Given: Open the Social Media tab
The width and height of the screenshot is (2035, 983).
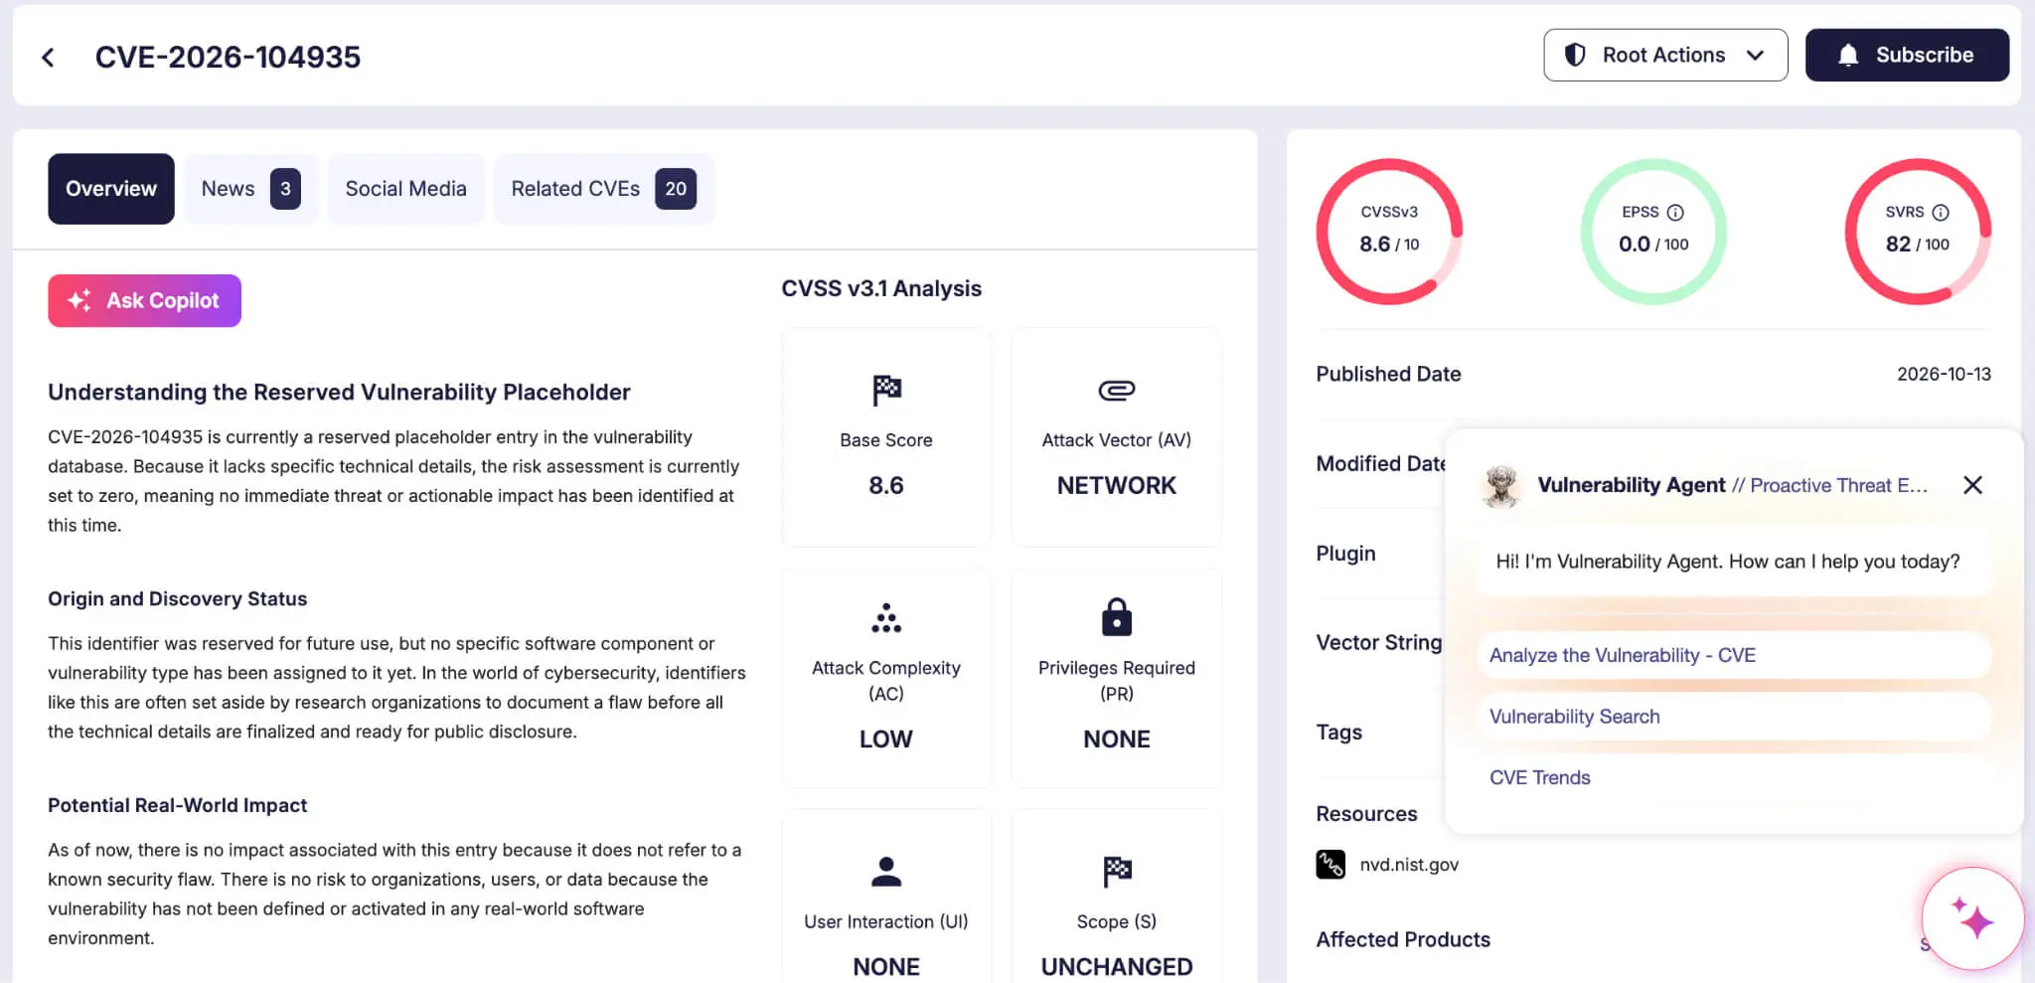Looking at the screenshot, I should (405, 189).
